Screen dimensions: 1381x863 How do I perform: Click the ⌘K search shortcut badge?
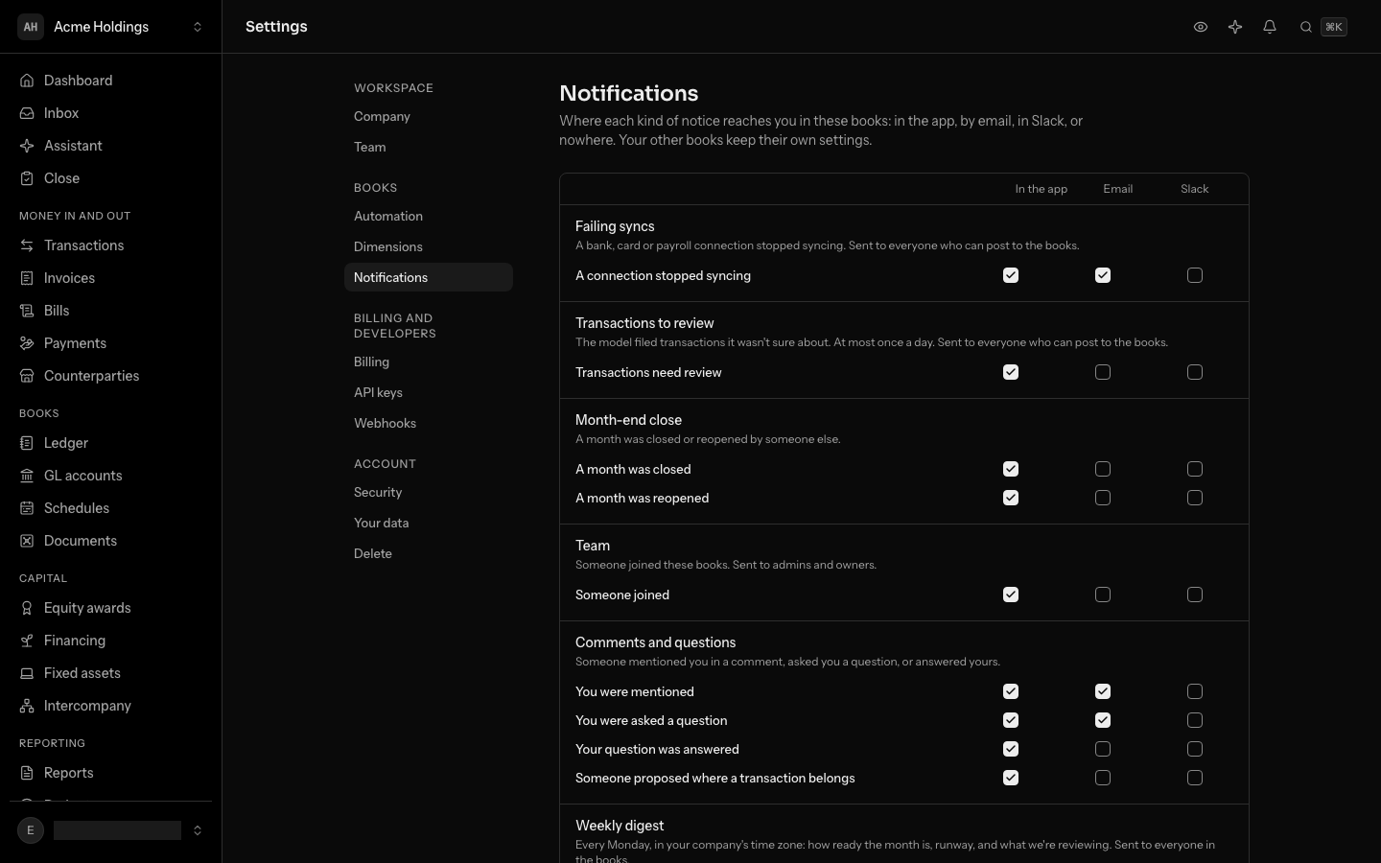1334,27
